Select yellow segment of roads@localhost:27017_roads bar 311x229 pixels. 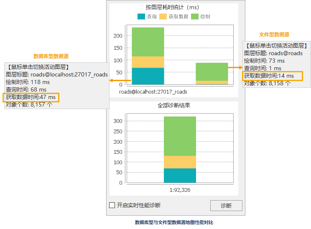(x=148, y=62)
